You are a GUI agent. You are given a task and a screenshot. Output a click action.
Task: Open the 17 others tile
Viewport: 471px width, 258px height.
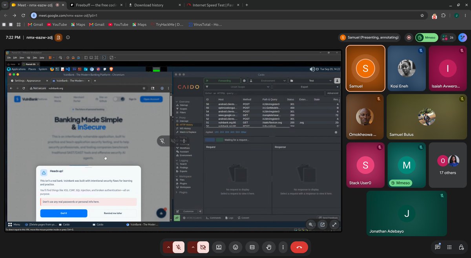pyautogui.click(x=448, y=165)
